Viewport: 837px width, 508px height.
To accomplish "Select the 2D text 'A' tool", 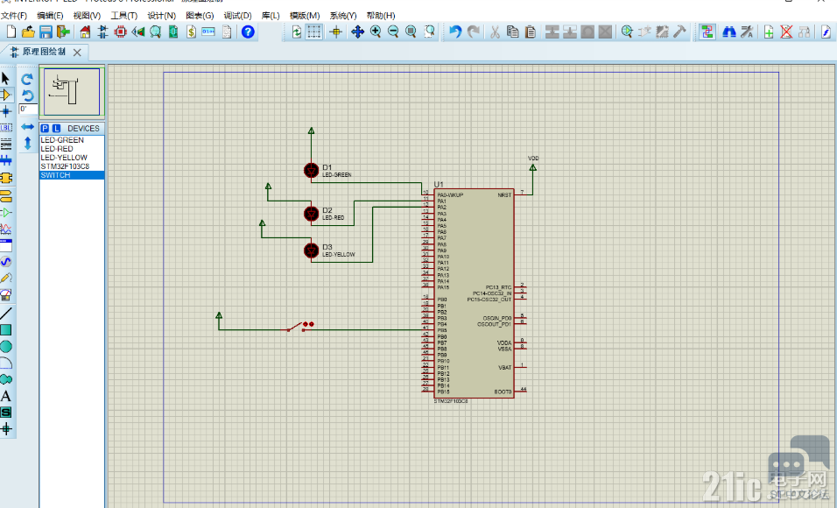I will pos(6,396).
